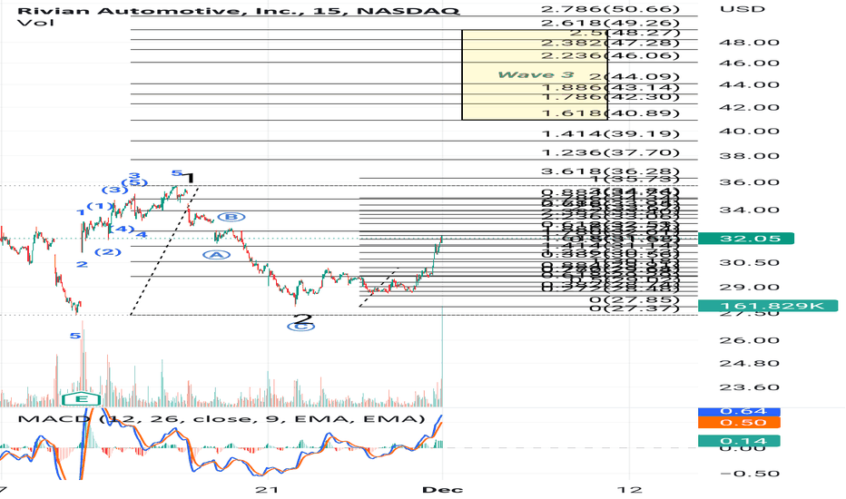Click the volume value tag 161.829K
Viewport: 846px width, 499px height.
click(768, 306)
